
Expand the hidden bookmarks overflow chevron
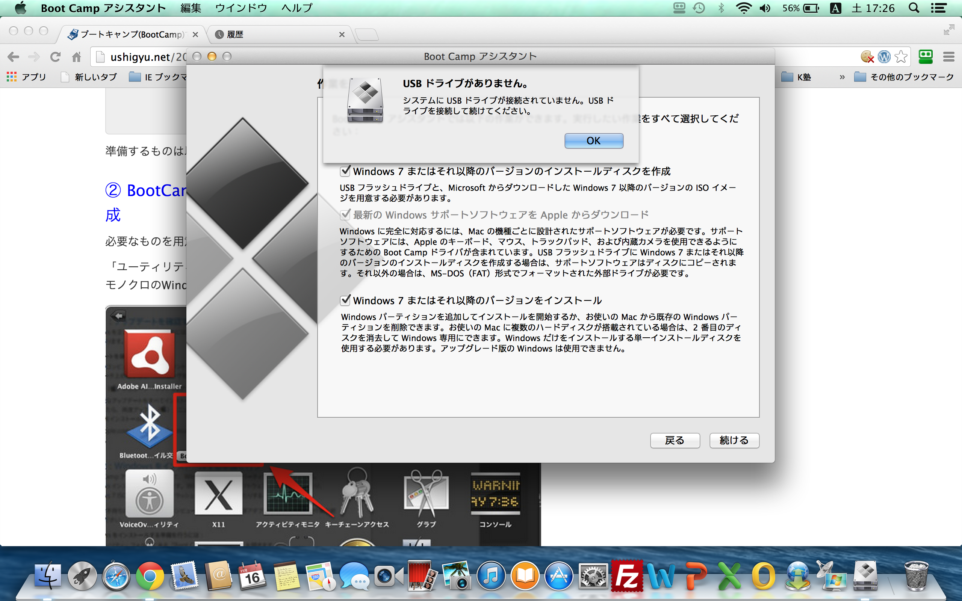(x=842, y=77)
